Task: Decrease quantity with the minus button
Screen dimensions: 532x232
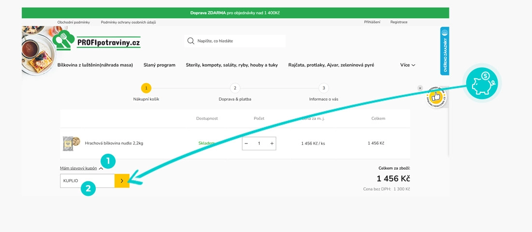Action: click(246, 144)
